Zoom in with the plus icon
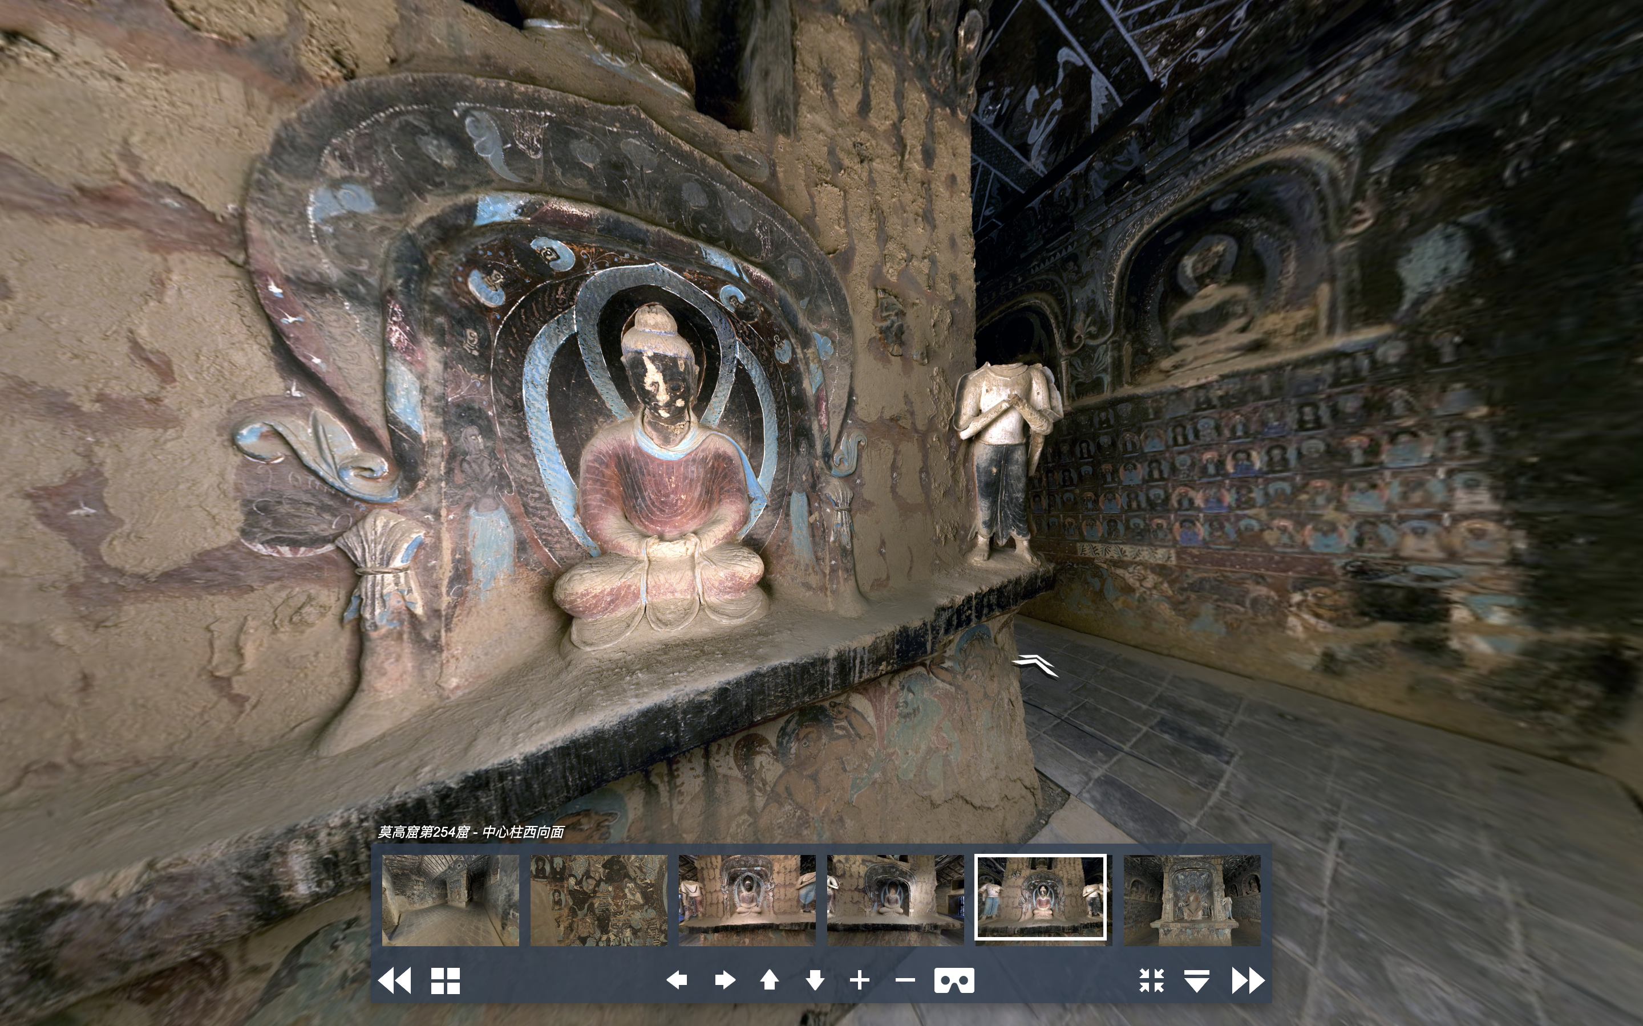 860,980
